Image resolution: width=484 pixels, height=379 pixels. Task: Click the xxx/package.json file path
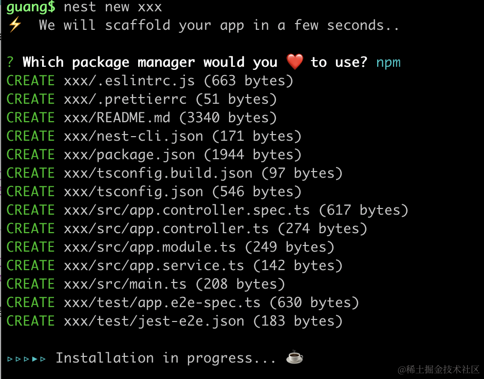click(x=129, y=155)
